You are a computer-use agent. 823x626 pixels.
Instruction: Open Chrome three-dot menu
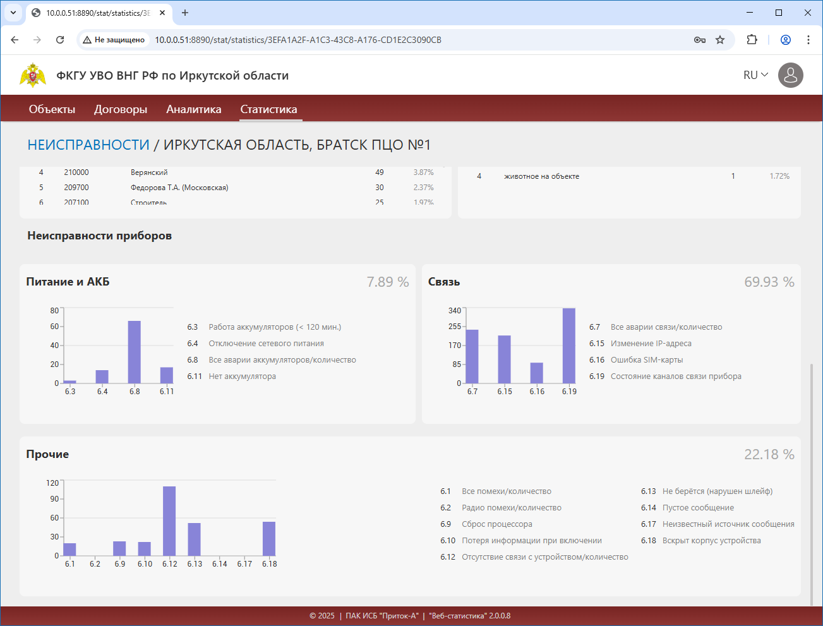(x=808, y=40)
